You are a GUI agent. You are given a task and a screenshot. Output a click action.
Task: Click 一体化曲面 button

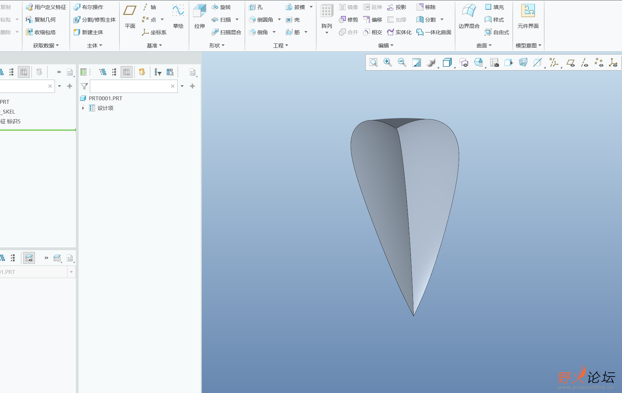[434, 32]
